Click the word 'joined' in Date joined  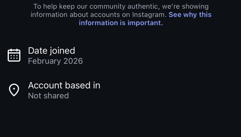pos(62,51)
